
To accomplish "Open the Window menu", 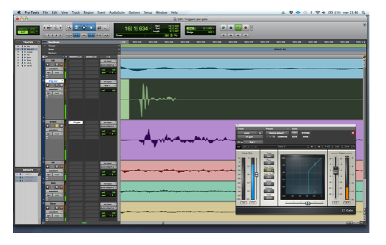I will (162, 12).
